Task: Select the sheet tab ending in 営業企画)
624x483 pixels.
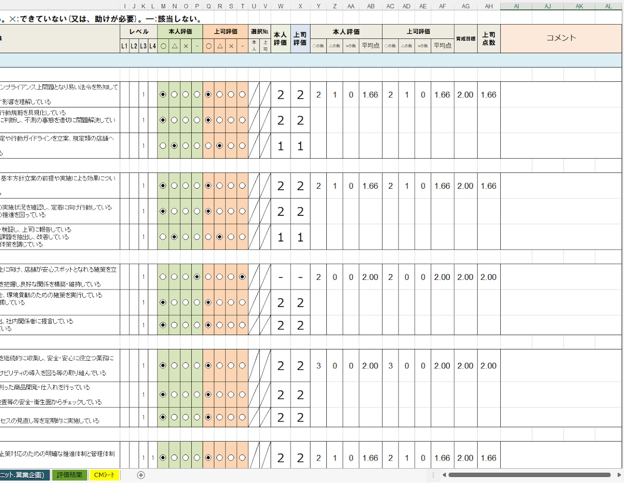Action: (25, 475)
